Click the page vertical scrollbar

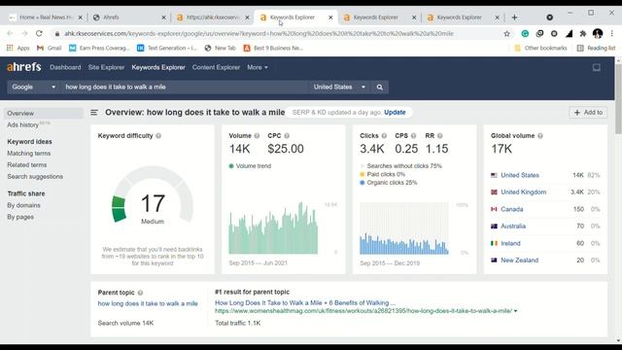coord(618,98)
